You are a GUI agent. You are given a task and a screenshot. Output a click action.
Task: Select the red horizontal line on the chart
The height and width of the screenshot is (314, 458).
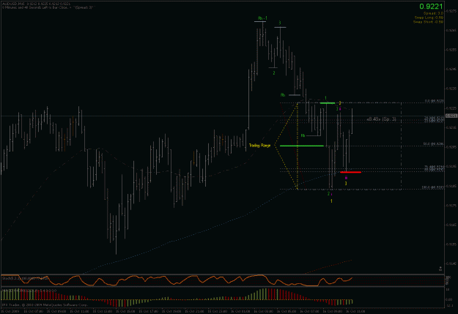[350, 172]
